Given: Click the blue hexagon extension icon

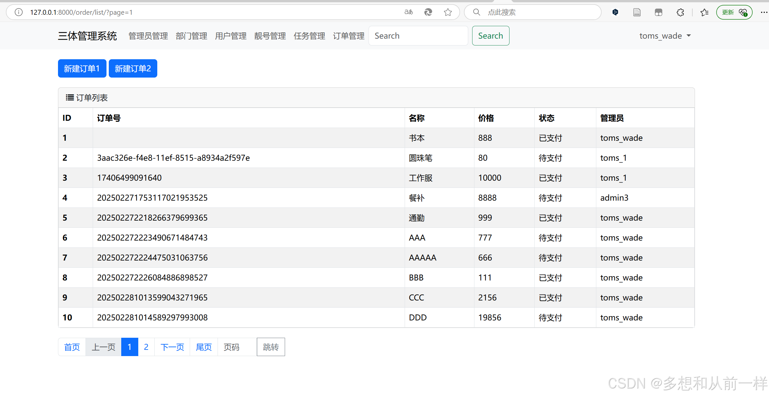Looking at the screenshot, I should coord(615,12).
